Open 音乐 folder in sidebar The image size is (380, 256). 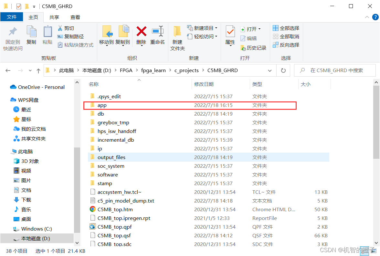tap(23, 209)
